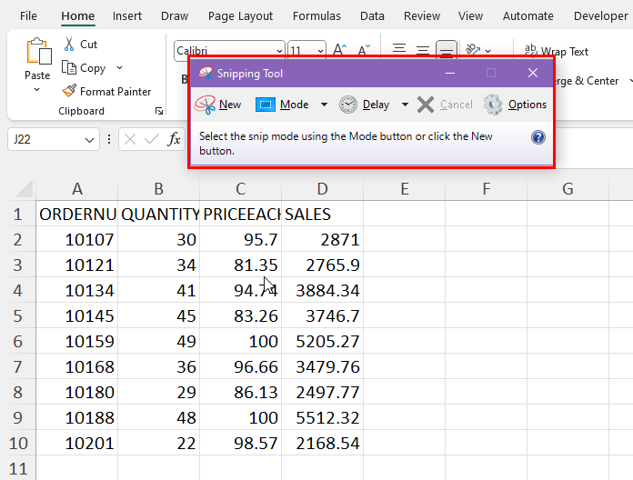Click the Copy icon in Clipboard group
Viewport: 633px width, 480px height.
pyautogui.click(x=68, y=68)
